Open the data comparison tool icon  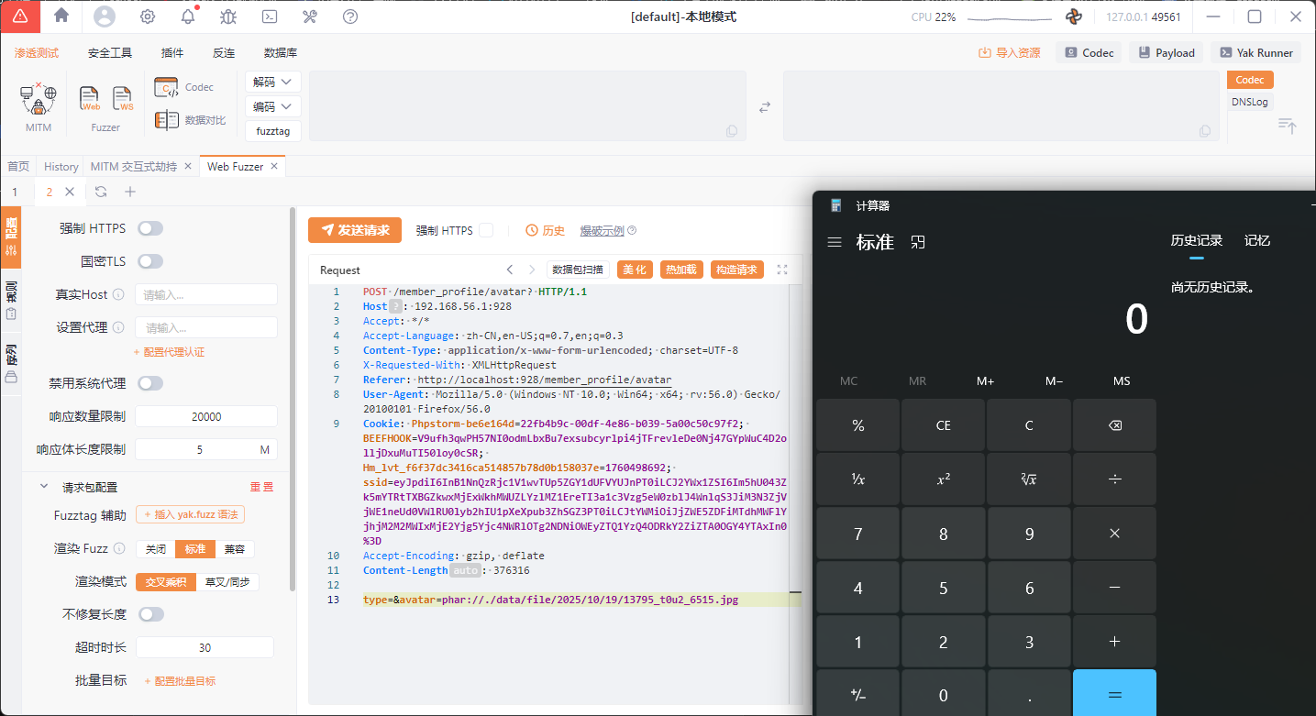[167, 120]
